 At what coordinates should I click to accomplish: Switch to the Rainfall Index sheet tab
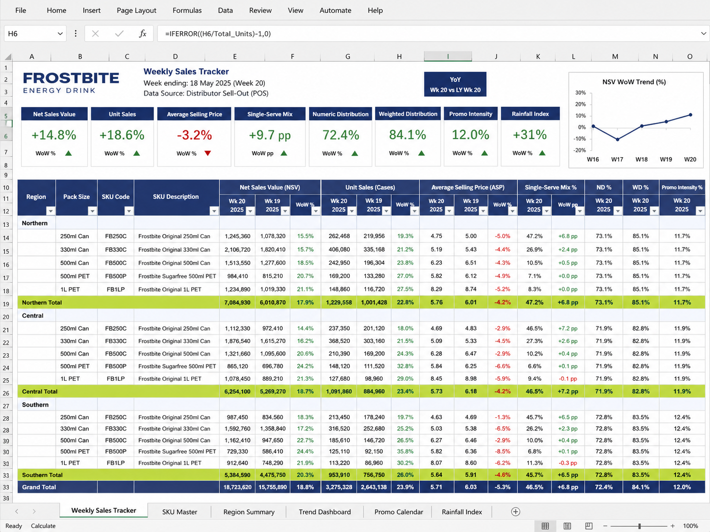tap(462, 512)
